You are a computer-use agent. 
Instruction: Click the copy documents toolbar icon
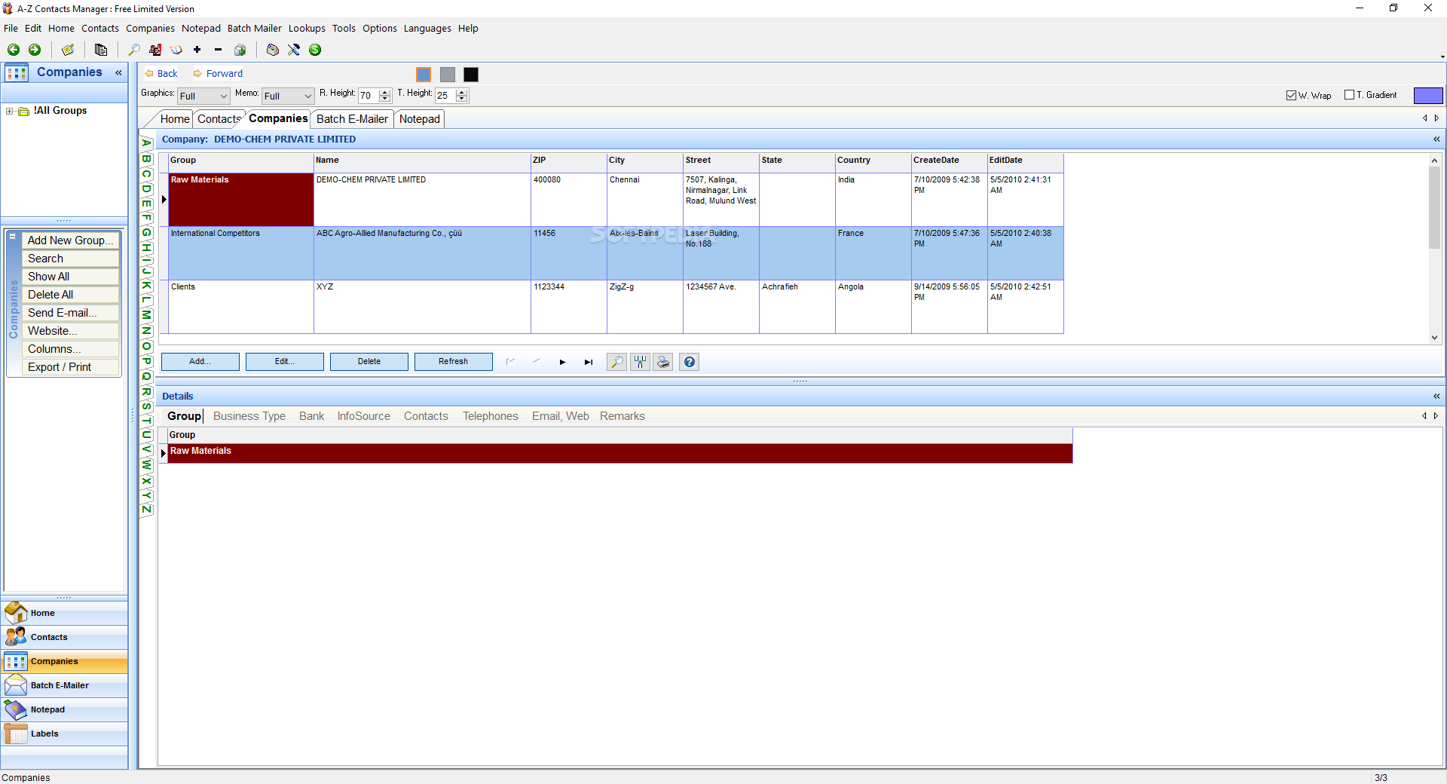click(101, 50)
